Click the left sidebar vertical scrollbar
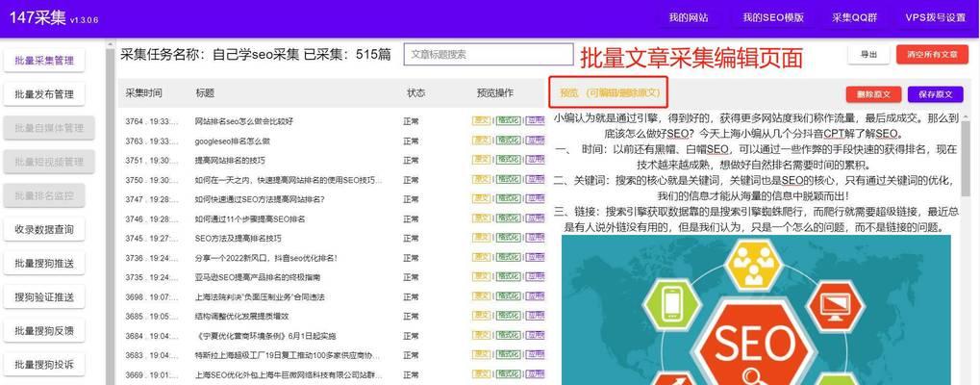This screenshot has width=980, height=385. click(111, 213)
